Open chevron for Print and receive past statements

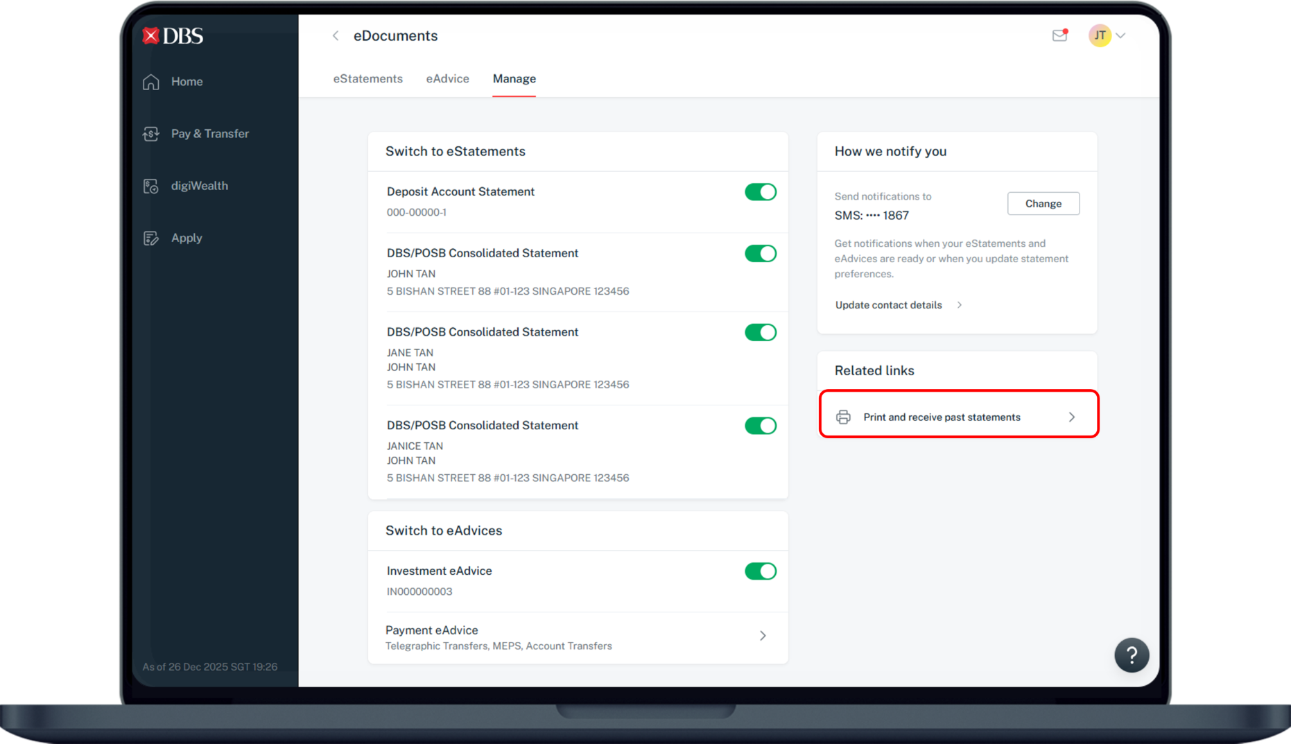point(1071,417)
